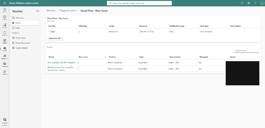Select Monitor in the left rail
The height and width of the screenshot is (128, 265).
(x=5, y=49)
